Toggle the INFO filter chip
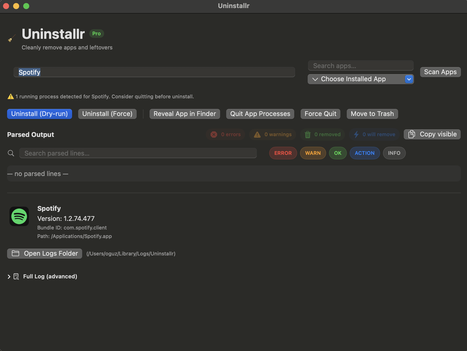 pyautogui.click(x=394, y=153)
